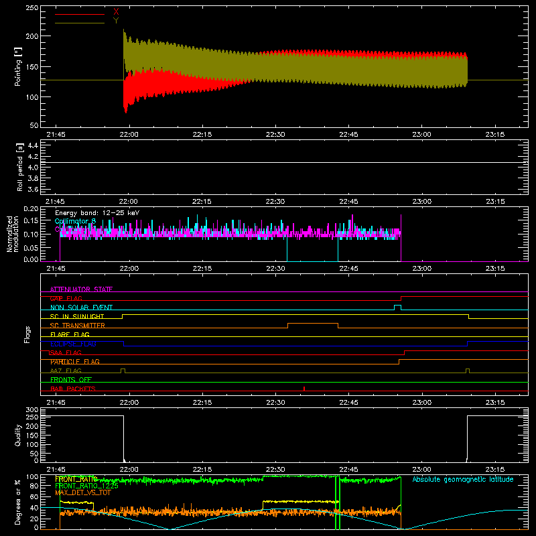Click the red X legend line
The height and width of the screenshot is (536, 536).
click(79, 14)
